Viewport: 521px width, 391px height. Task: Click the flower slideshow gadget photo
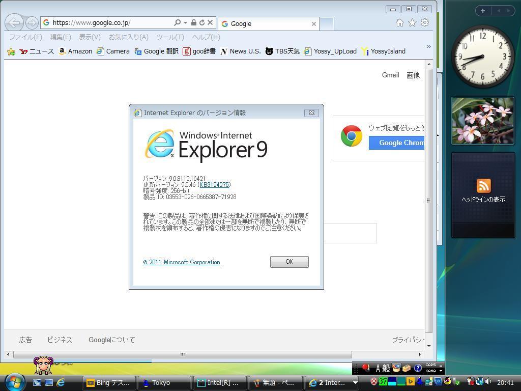(482, 121)
